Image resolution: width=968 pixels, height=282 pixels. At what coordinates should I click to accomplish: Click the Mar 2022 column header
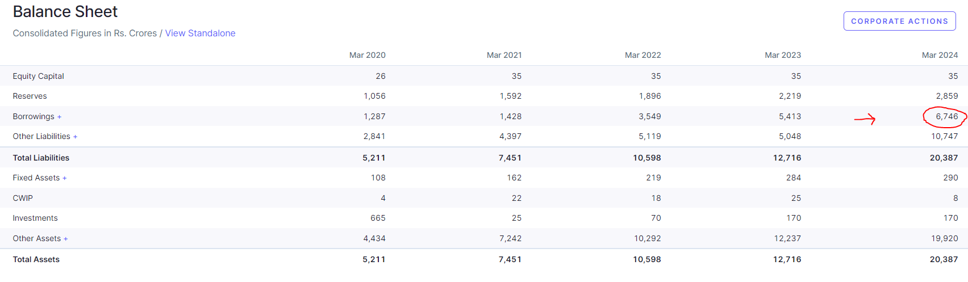click(x=642, y=55)
